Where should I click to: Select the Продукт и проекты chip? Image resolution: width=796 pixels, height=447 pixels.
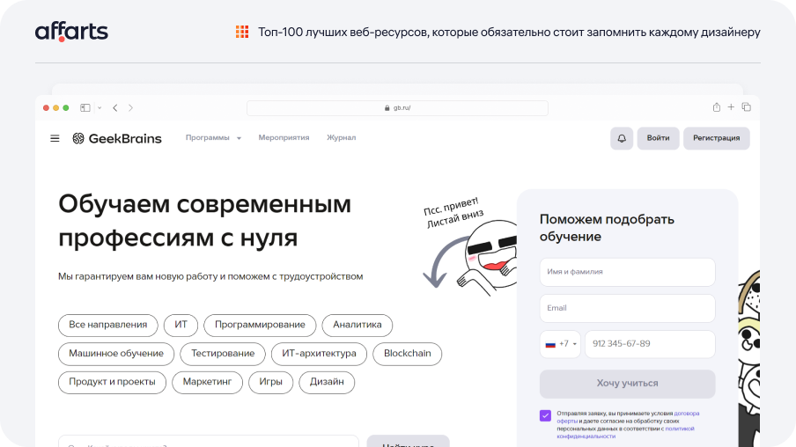(x=112, y=382)
